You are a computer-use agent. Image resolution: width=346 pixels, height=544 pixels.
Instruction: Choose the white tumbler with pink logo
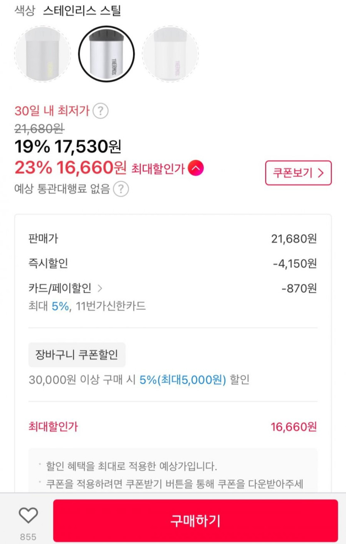click(170, 54)
